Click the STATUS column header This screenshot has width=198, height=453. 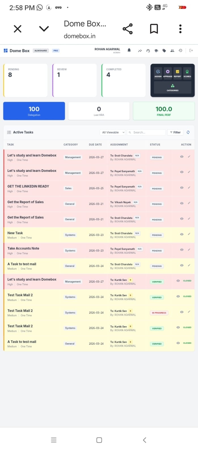(x=155, y=145)
